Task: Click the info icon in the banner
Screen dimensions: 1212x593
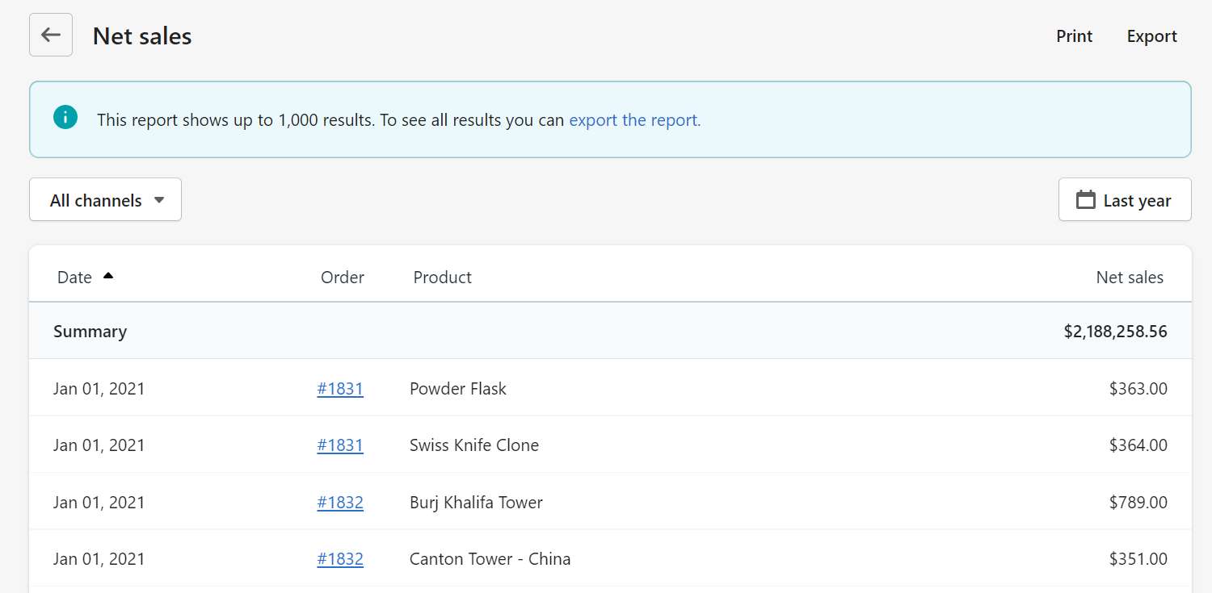Action: 65,118
